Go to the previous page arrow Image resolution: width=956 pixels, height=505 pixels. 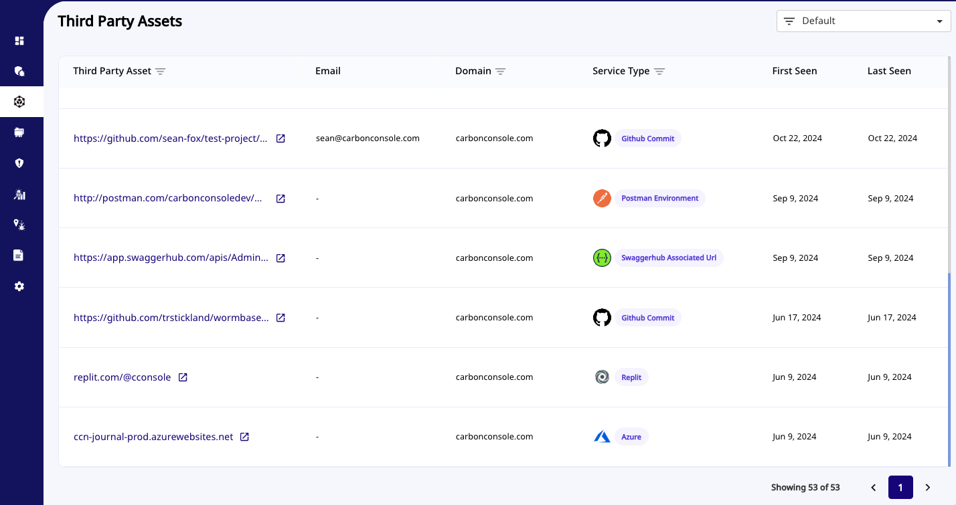coord(873,488)
